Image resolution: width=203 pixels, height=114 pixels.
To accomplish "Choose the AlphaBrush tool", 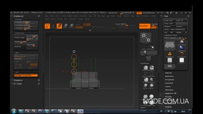I will coord(182,48).
